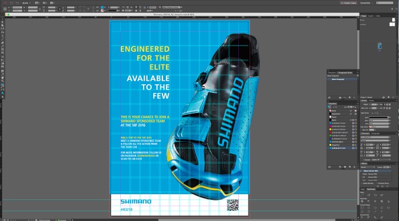This screenshot has height=221, width=399.
Task: Open blending mode dropdown in Effects panel
Action: pos(368,167)
